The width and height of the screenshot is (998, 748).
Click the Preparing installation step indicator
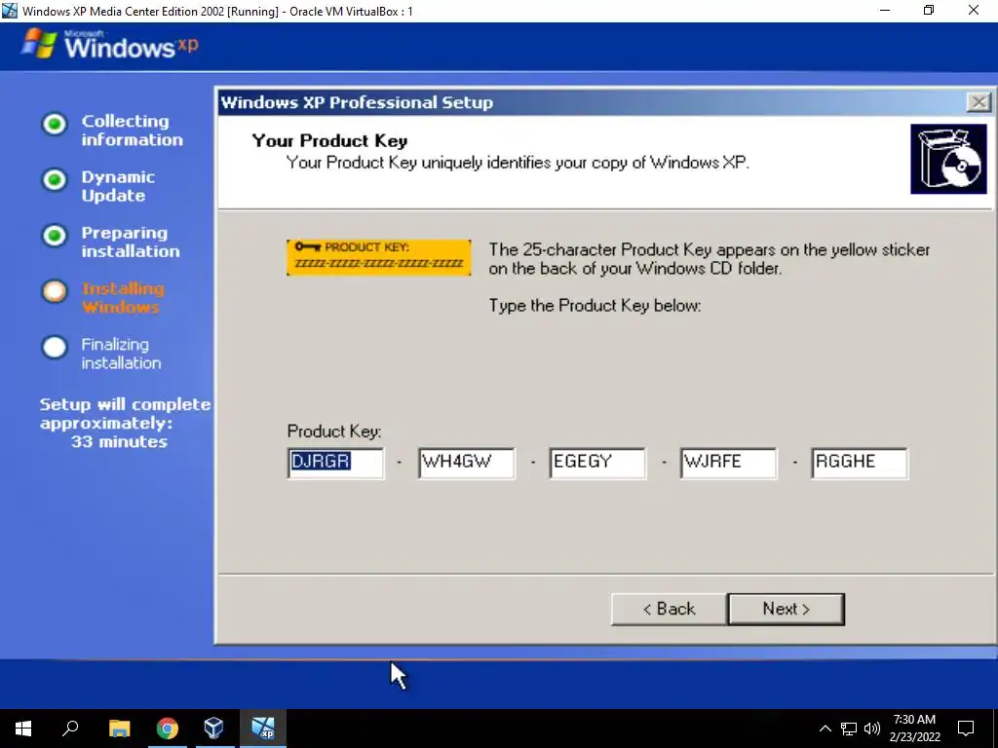click(55, 236)
